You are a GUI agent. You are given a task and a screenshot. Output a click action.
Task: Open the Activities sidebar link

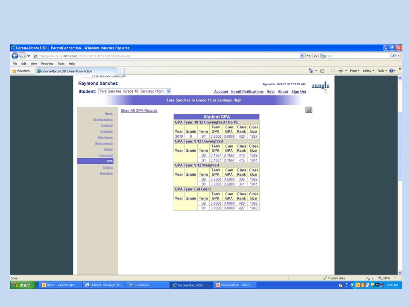(x=106, y=174)
